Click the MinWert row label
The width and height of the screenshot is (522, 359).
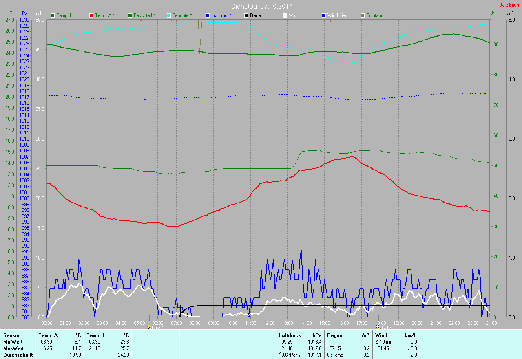(x=13, y=342)
